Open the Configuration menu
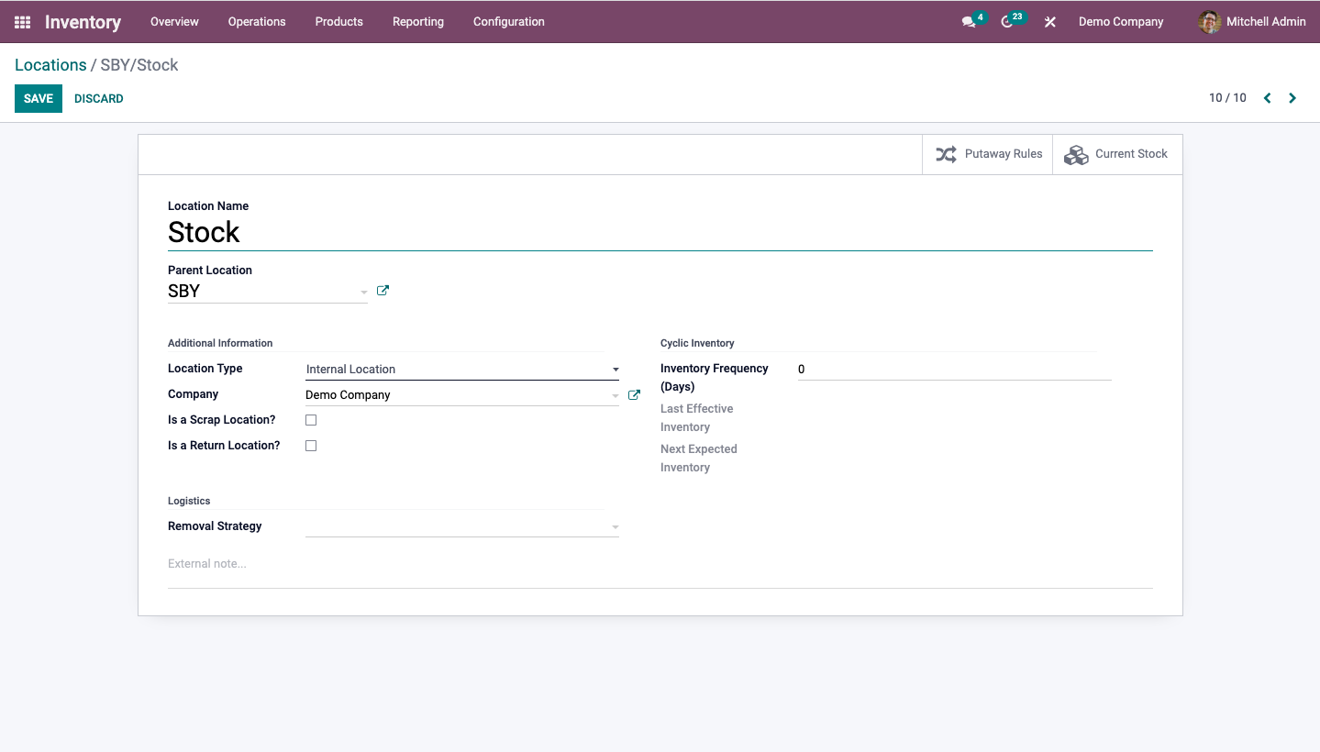 coord(509,22)
